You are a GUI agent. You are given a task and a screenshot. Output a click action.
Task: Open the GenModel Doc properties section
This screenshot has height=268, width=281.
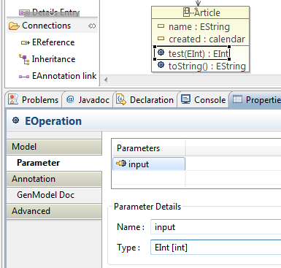tap(54, 195)
